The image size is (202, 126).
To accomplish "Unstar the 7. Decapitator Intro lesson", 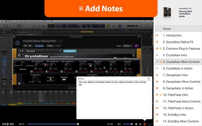I will point(157,75).
